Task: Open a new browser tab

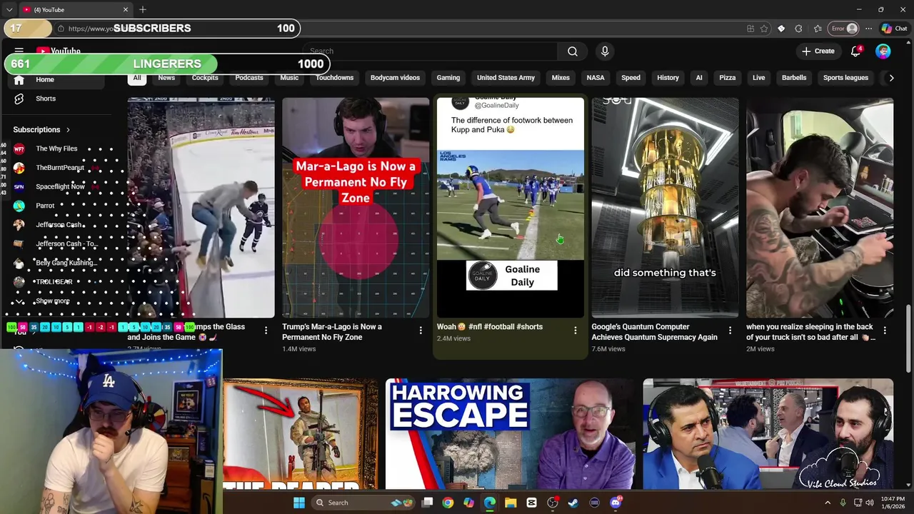Action: pos(143,9)
